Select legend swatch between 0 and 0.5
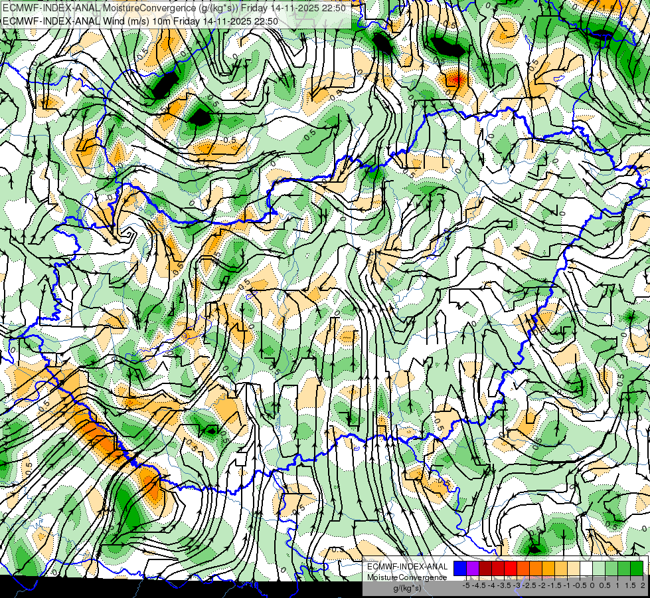Viewport: 650px width, 598px height. 599,569
